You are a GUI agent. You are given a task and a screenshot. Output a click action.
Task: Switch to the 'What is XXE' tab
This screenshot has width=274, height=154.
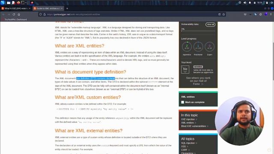click(16, 9)
